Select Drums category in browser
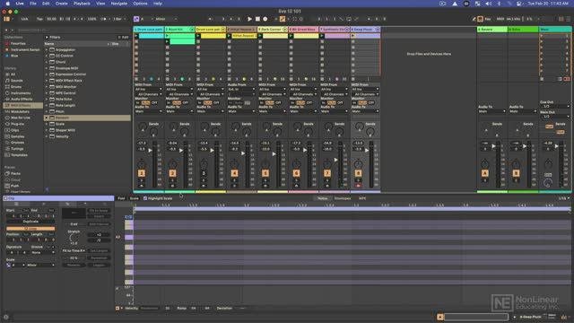The image size is (574, 323). click(x=16, y=87)
